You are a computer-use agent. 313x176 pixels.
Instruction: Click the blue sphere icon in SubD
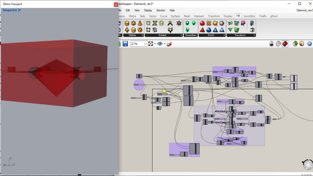(x=209, y=30)
